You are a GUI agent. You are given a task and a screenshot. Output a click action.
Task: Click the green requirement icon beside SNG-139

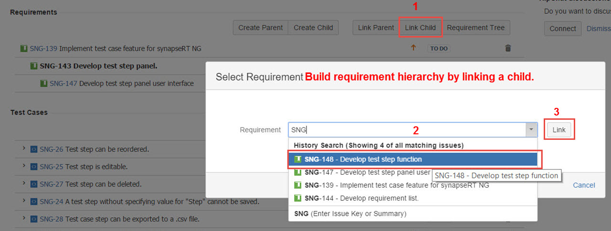(24, 48)
